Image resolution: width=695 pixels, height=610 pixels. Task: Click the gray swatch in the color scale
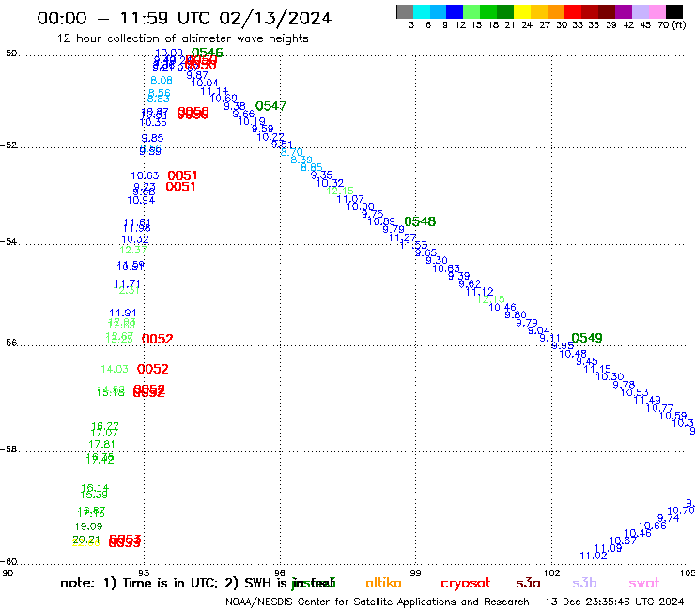click(x=405, y=12)
